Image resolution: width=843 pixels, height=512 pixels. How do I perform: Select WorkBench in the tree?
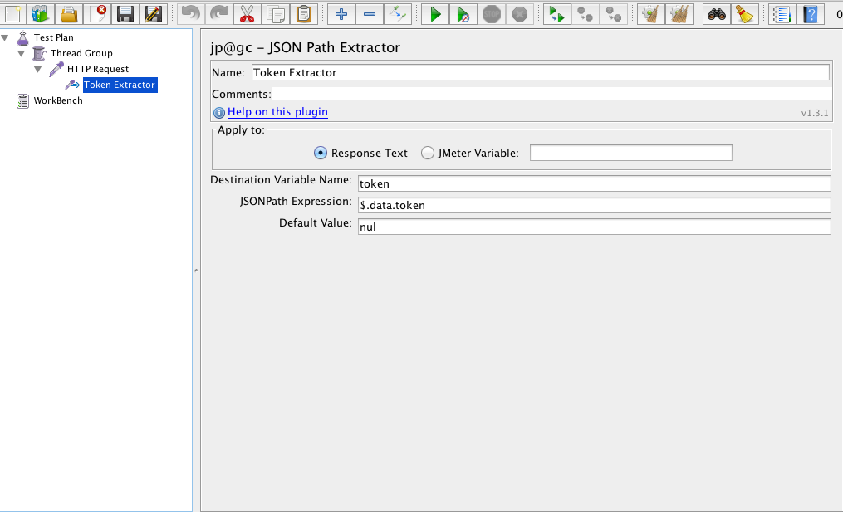[x=57, y=100]
